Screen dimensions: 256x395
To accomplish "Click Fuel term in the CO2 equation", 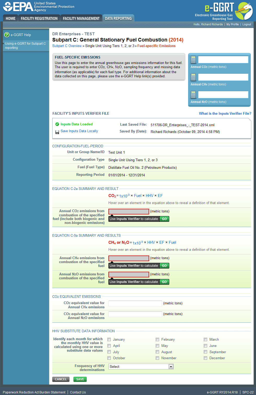I will [x=138, y=196].
